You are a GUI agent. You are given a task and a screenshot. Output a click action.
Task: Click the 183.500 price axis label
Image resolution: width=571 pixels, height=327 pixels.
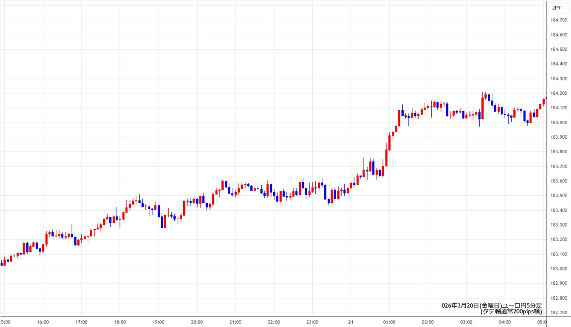[558, 196]
